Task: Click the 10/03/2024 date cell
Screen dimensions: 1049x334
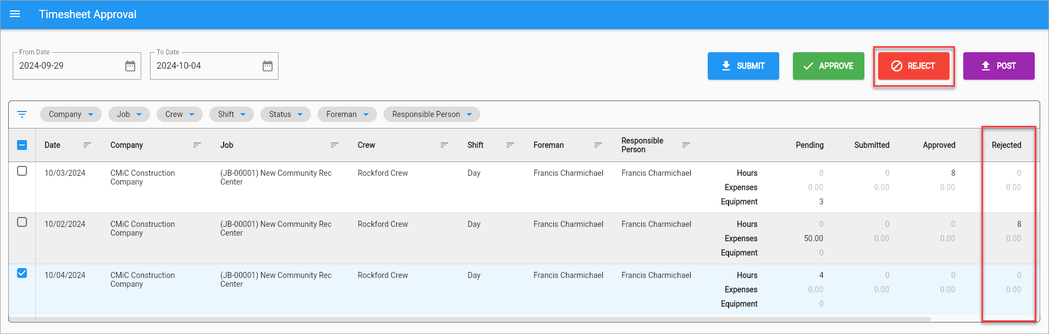Action: click(65, 173)
